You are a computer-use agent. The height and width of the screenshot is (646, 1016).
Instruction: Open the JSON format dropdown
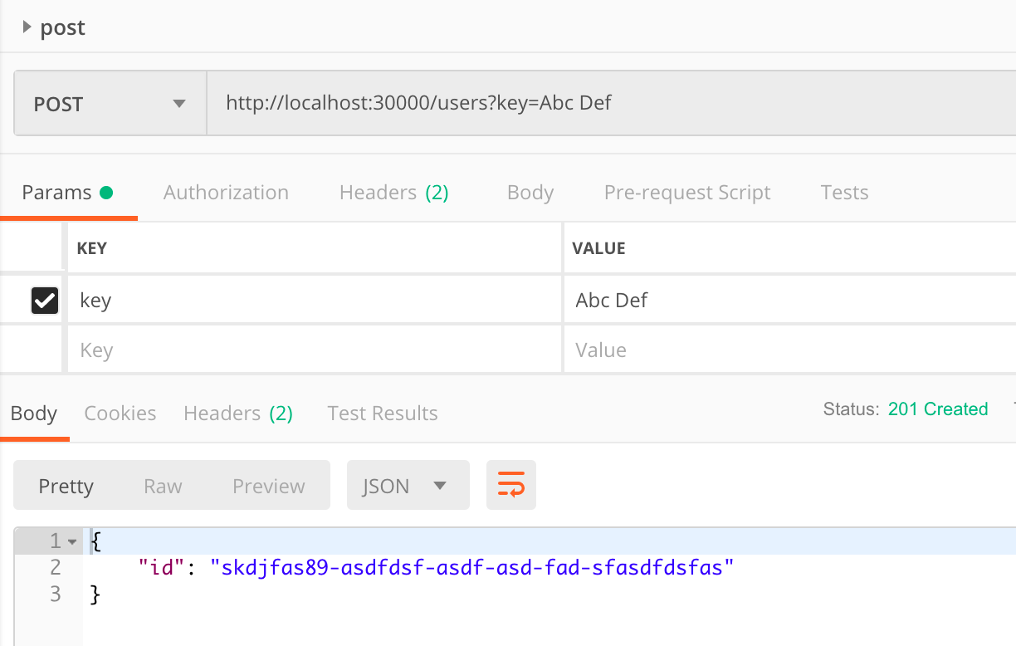click(x=408, y=486)
